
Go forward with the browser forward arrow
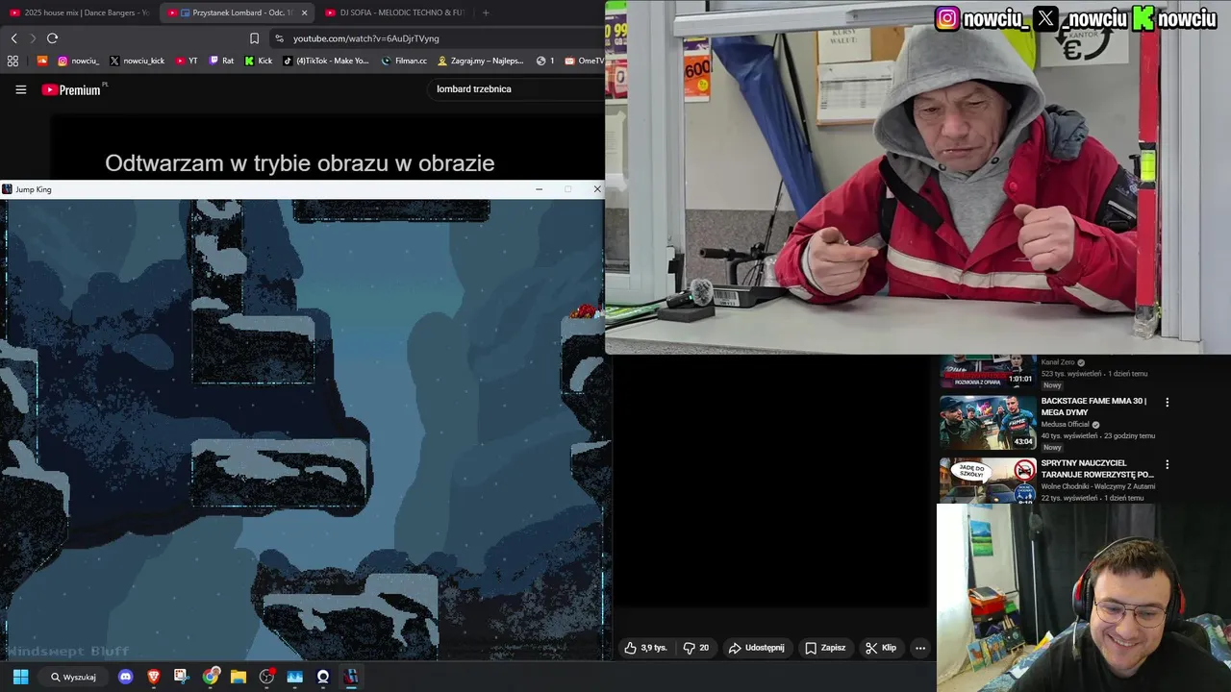[33, 38]
